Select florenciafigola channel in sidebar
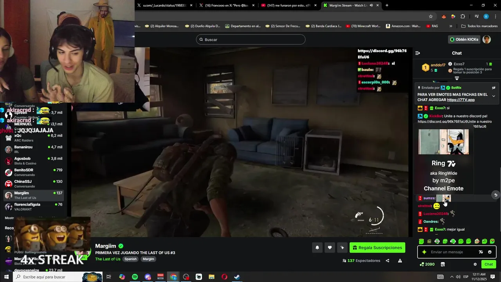The image size is (501, 282). tap(33, 207)
